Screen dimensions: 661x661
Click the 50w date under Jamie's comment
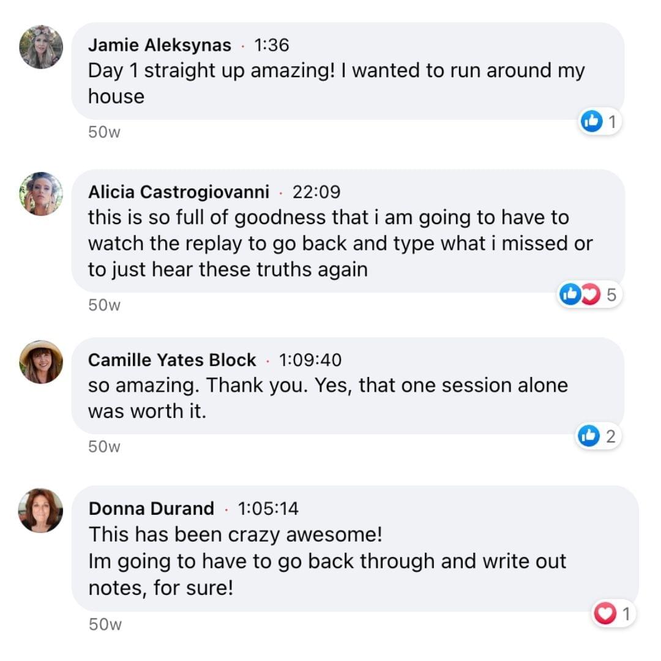click(105, 132)
